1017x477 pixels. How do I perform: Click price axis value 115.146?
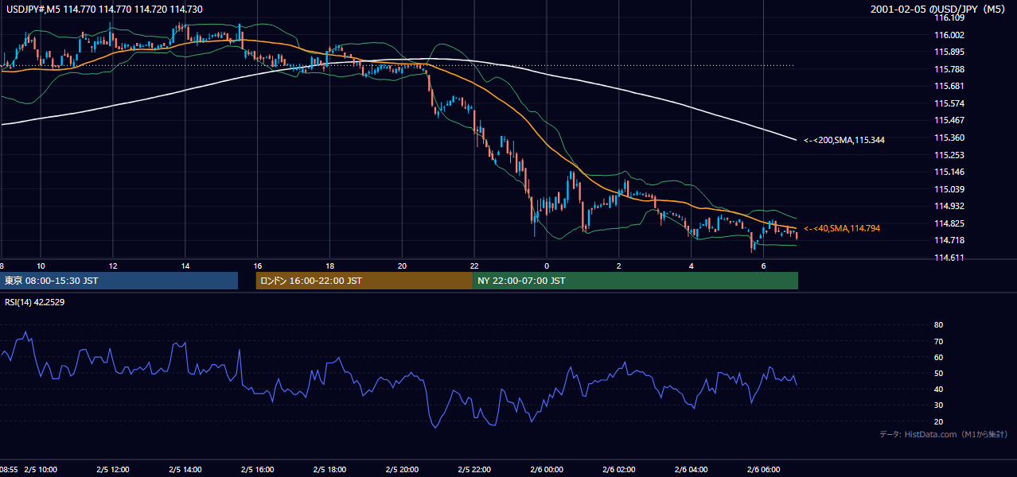click(951, 172)
